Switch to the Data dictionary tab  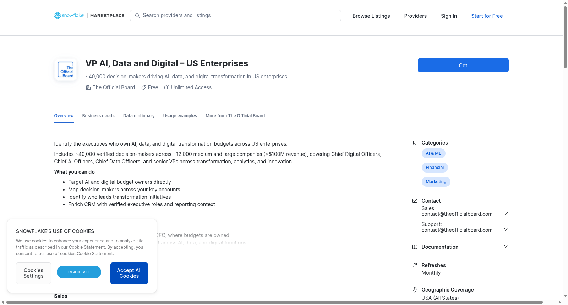[139, 116]
